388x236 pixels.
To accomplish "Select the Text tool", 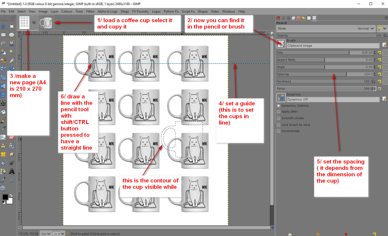I will [x=11, y=171].
